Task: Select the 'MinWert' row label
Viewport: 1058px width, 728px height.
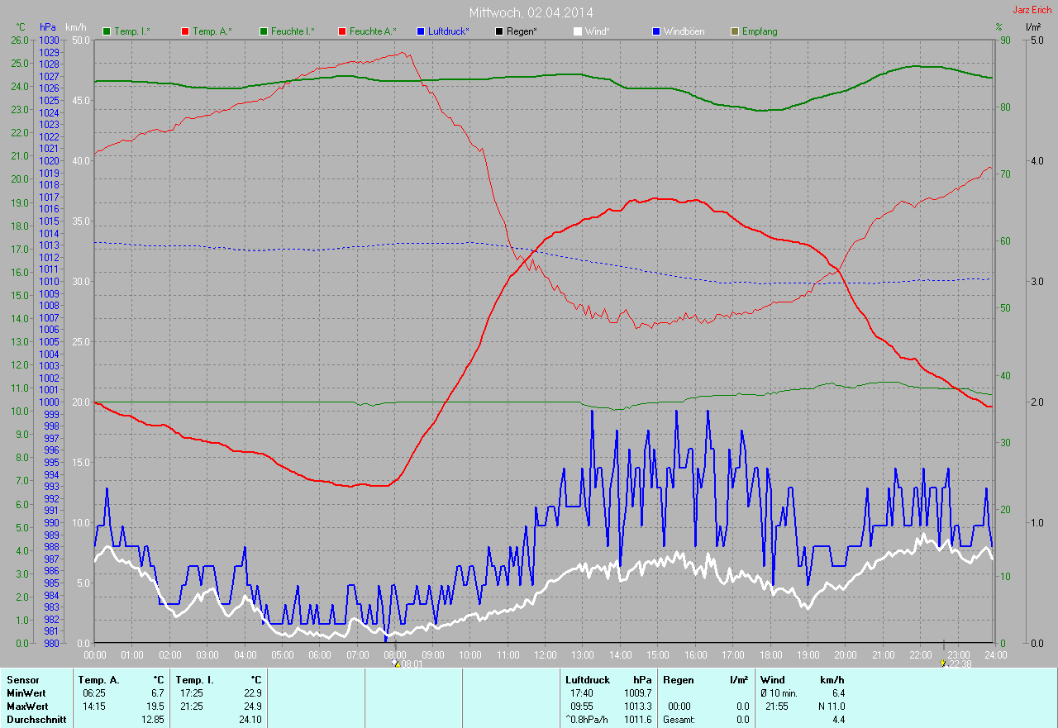Action: coord(26,693)
